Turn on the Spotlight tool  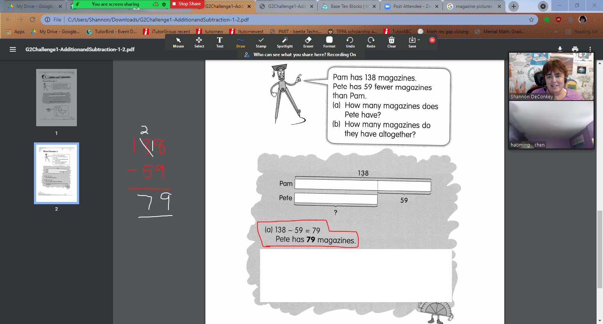[x=285, y=43]
